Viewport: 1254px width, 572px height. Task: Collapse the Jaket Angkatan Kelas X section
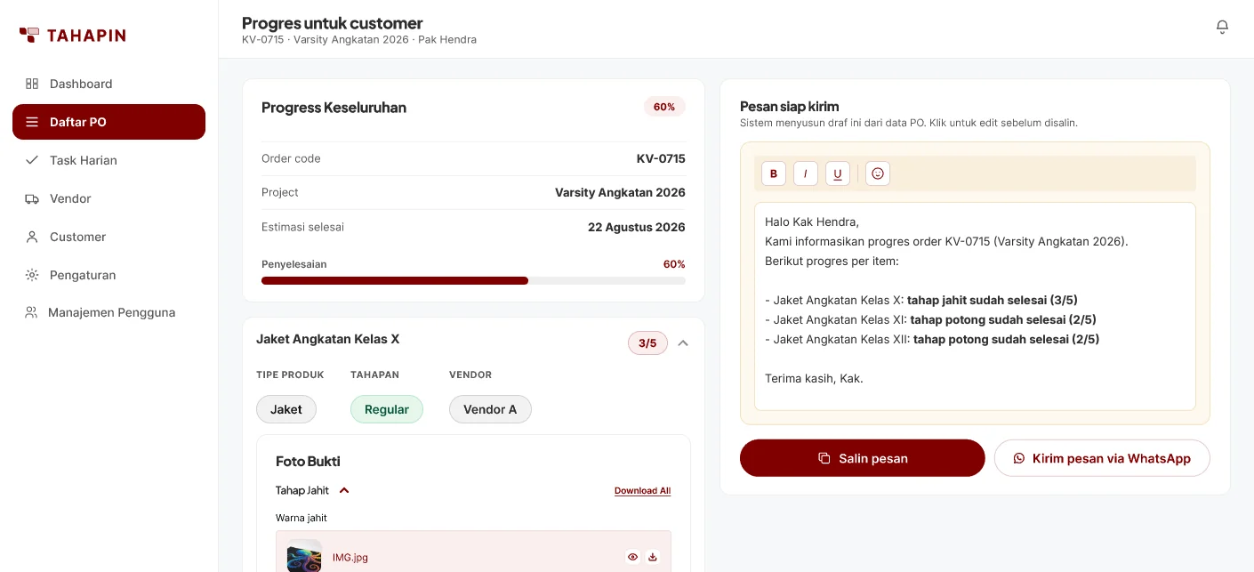[x=683, y=342]
